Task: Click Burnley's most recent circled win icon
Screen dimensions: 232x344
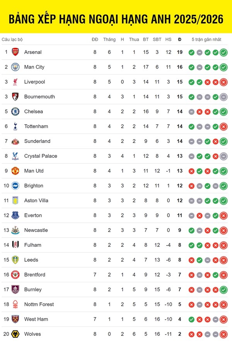Action: tap(223, 289)
